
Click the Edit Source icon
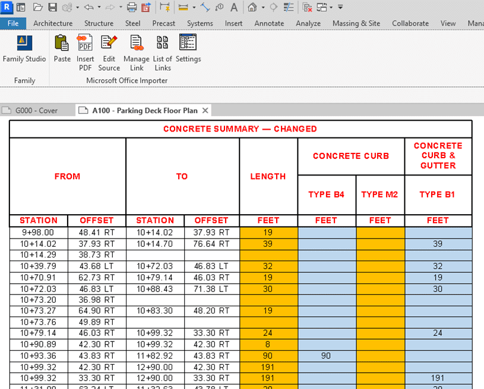(x=109, y=52)
